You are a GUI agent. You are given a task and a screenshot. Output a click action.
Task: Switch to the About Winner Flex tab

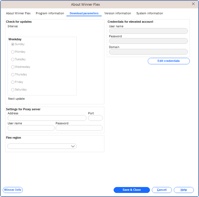pos(18,13)
